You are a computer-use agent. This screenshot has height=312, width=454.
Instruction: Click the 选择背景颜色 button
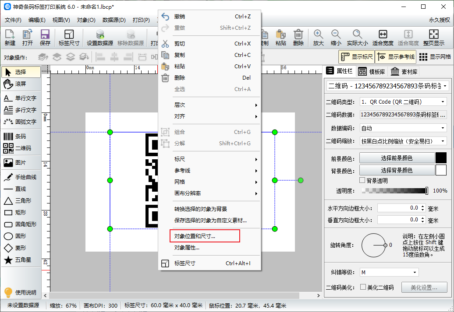(397, 170)
